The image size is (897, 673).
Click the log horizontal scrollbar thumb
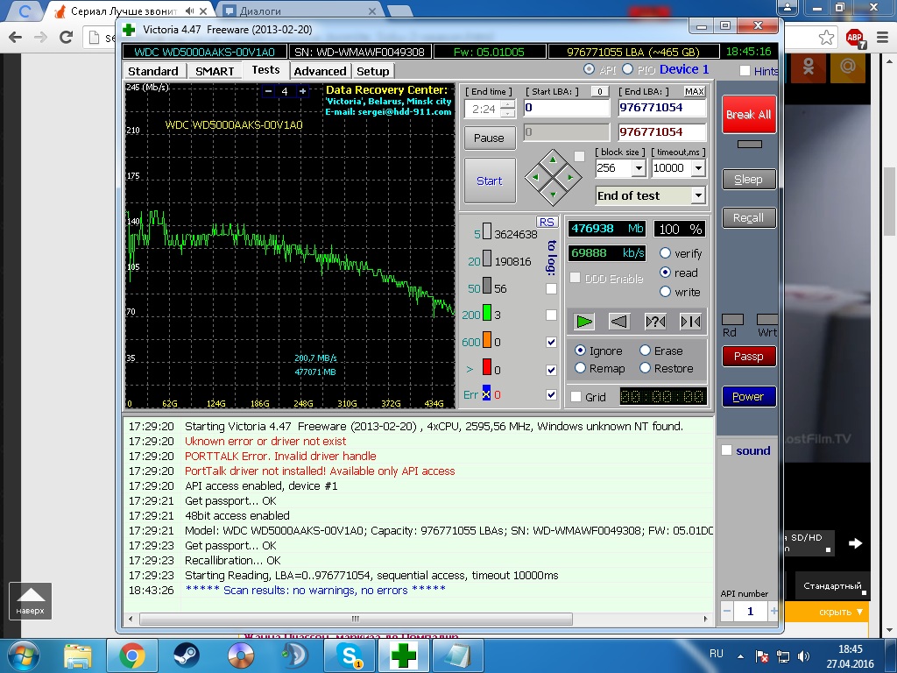356,619
